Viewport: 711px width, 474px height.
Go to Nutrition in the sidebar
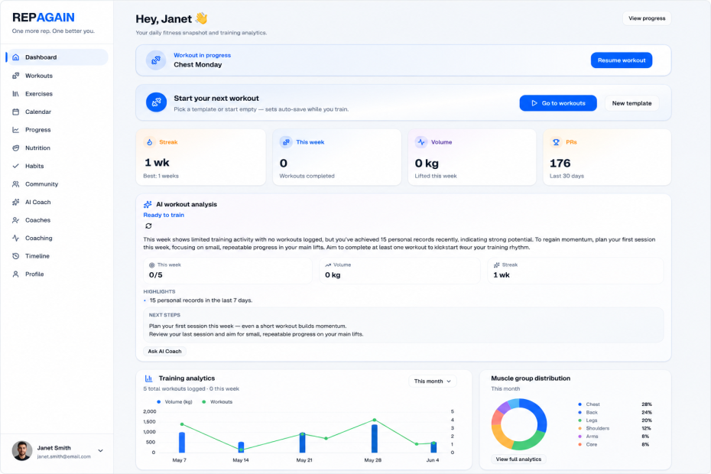click(57, 148)
